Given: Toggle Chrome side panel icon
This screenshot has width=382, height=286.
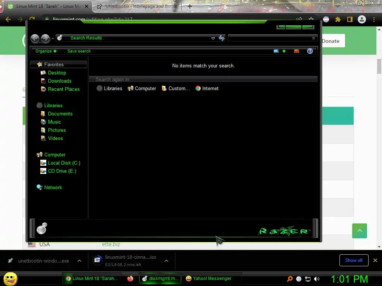Looking at the screenshot, I should tap(350, 19).
